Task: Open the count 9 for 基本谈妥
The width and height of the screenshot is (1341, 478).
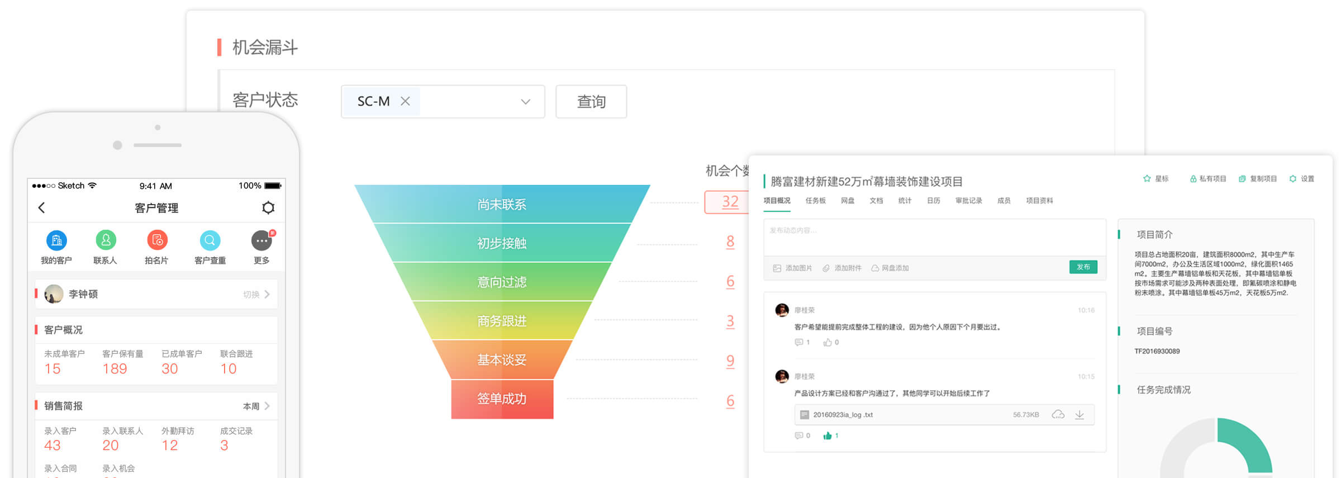Action: (x=730, y=361)
